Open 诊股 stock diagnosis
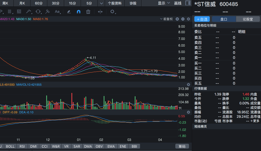The height and width of the screenshot is (151, 261). coord(133,3)
